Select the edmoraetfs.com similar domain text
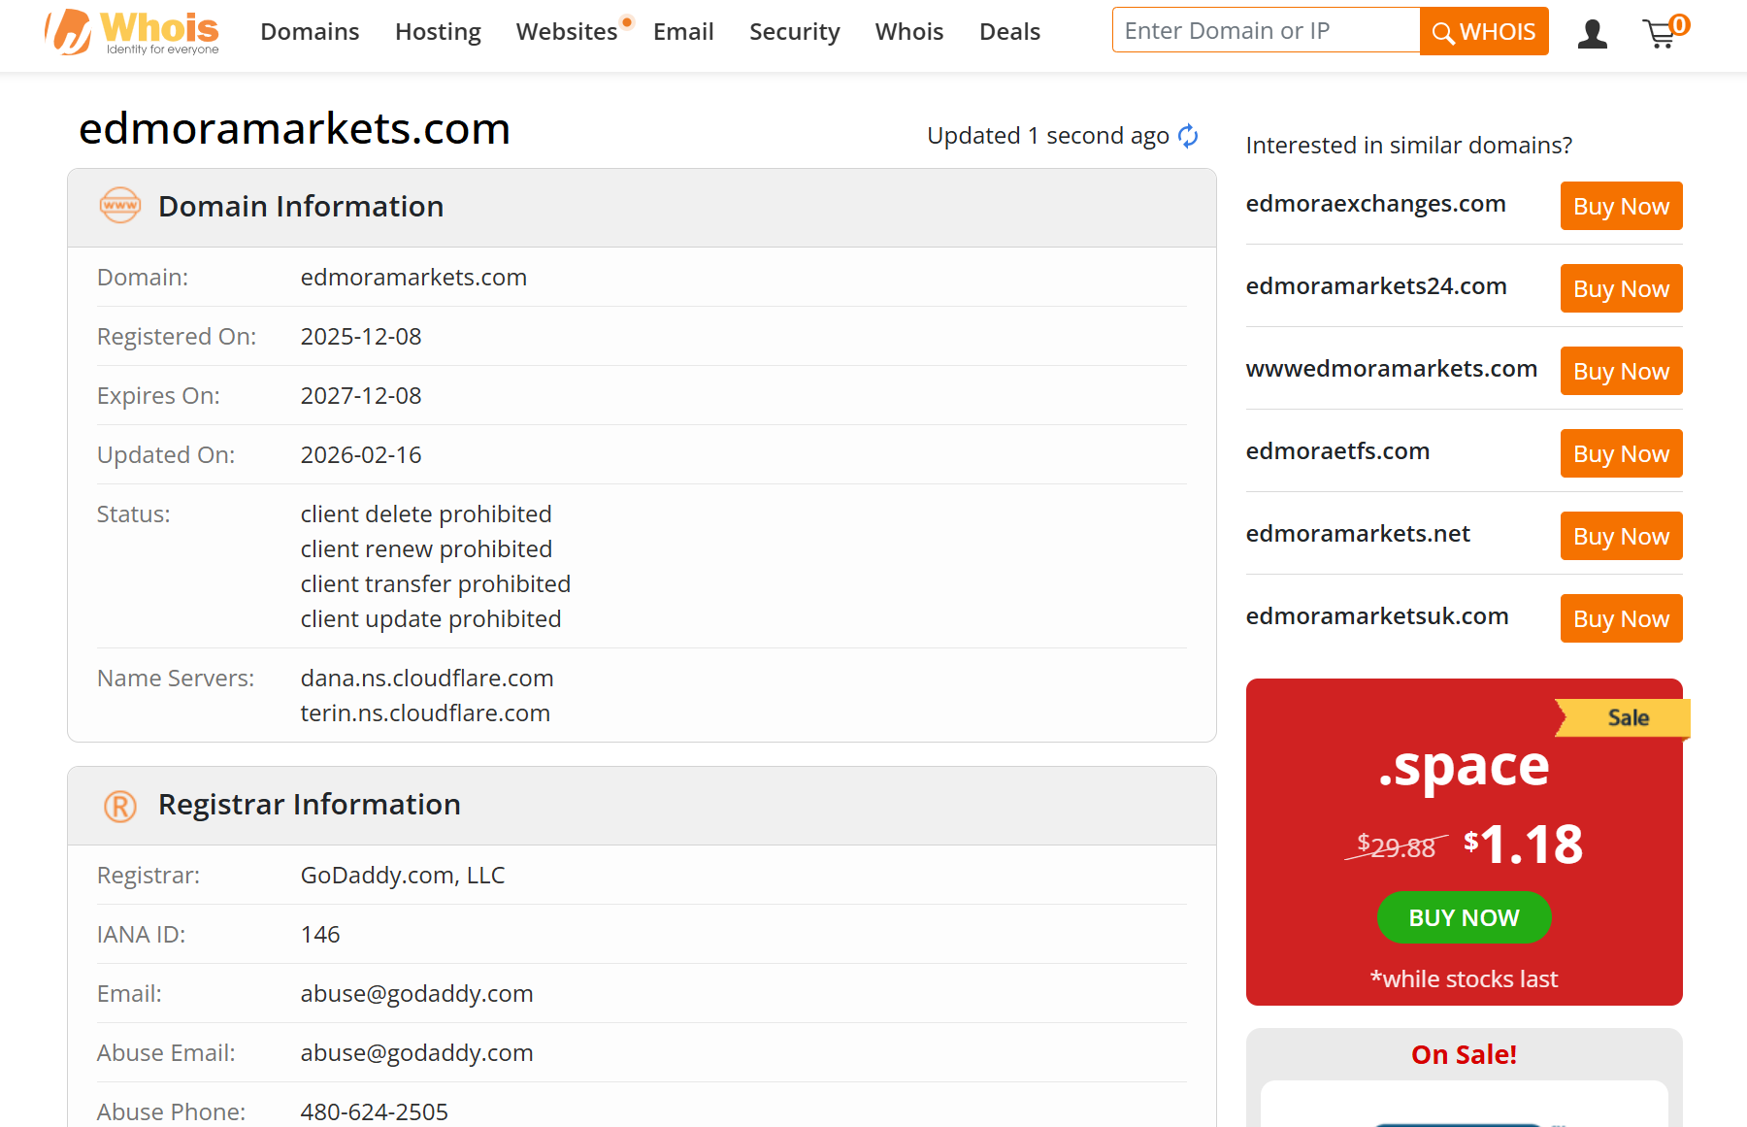 pos(1337,451)
